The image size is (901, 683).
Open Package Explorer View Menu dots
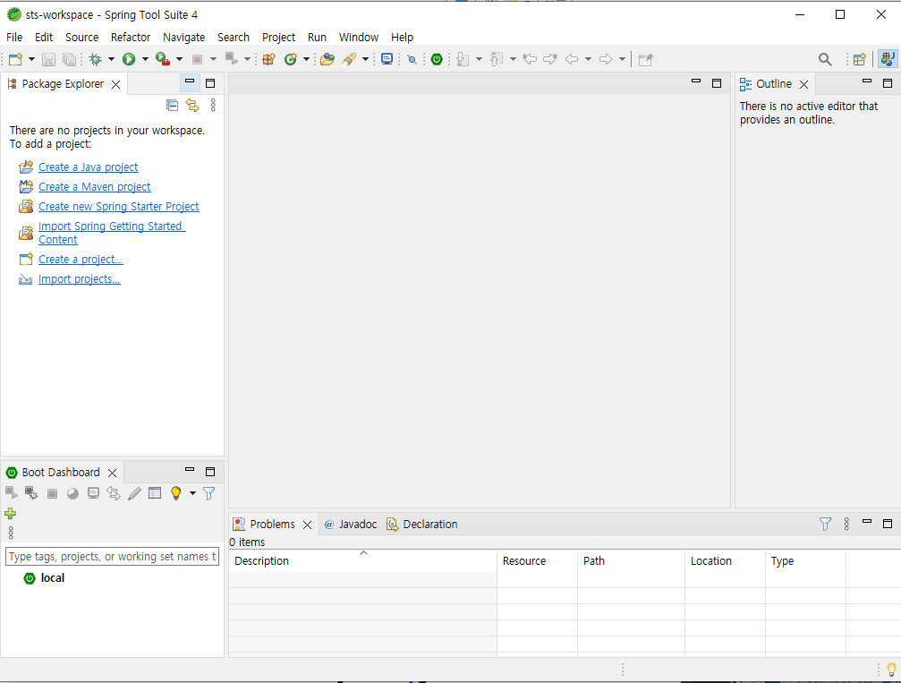(213, 106)
